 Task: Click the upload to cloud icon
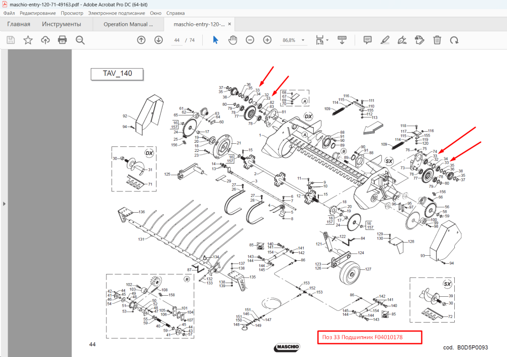[x=45, y=40]
